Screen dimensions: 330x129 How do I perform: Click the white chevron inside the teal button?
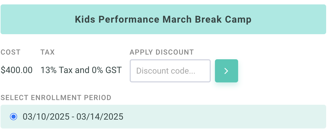(226, 71)
